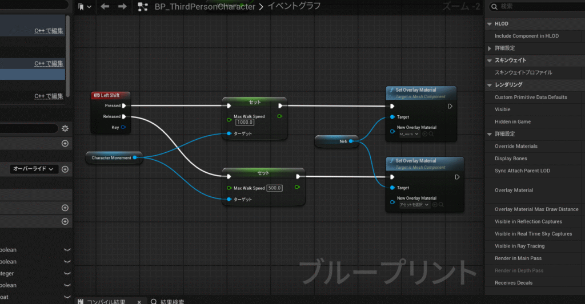Select Visible in Real Time Sky Captures
The width and height of the screenshot is (585, 304).
(x=535, y=234)
